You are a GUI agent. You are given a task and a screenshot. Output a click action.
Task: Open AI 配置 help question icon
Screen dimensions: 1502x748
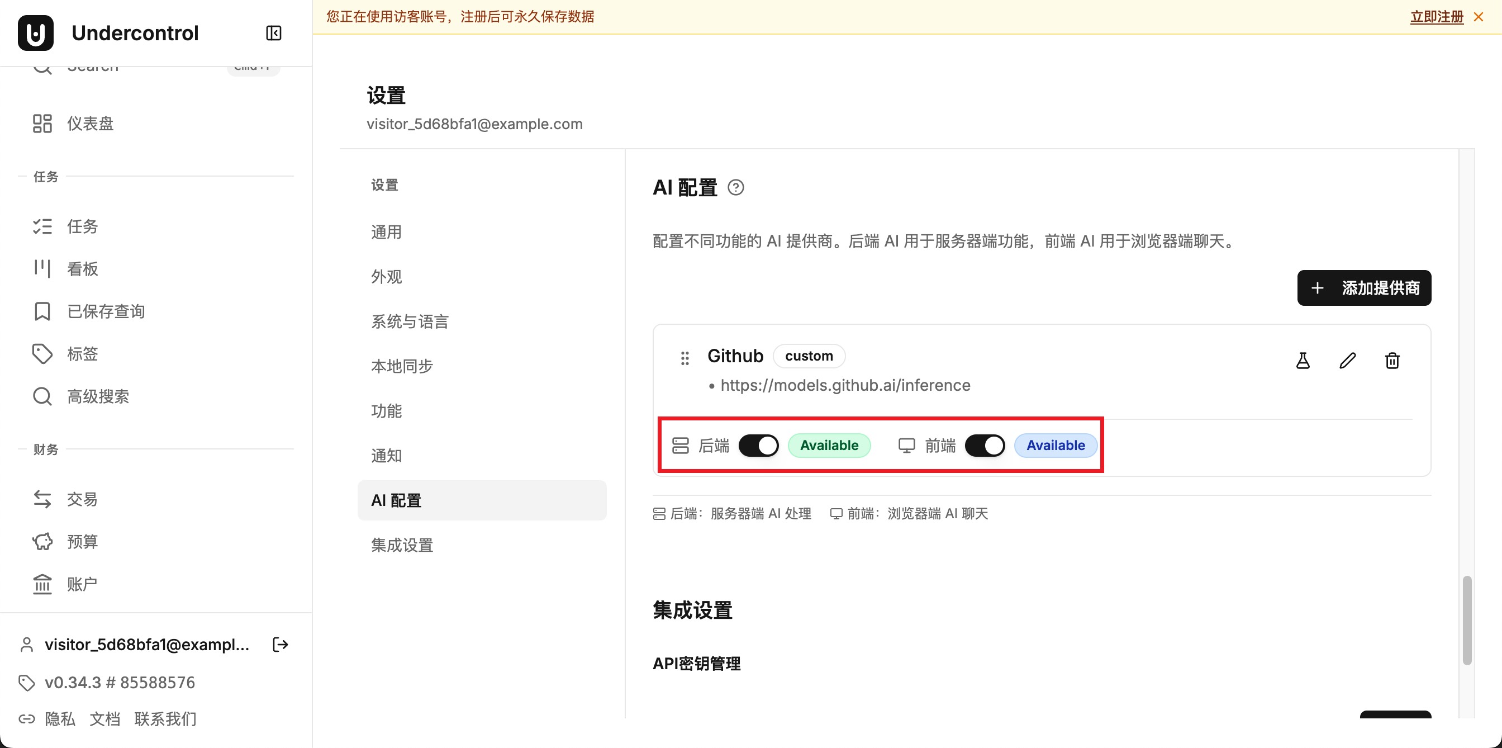point(736,187)
